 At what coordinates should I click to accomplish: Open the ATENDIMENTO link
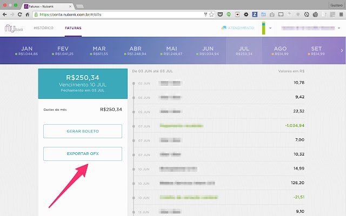coord(241,28)
